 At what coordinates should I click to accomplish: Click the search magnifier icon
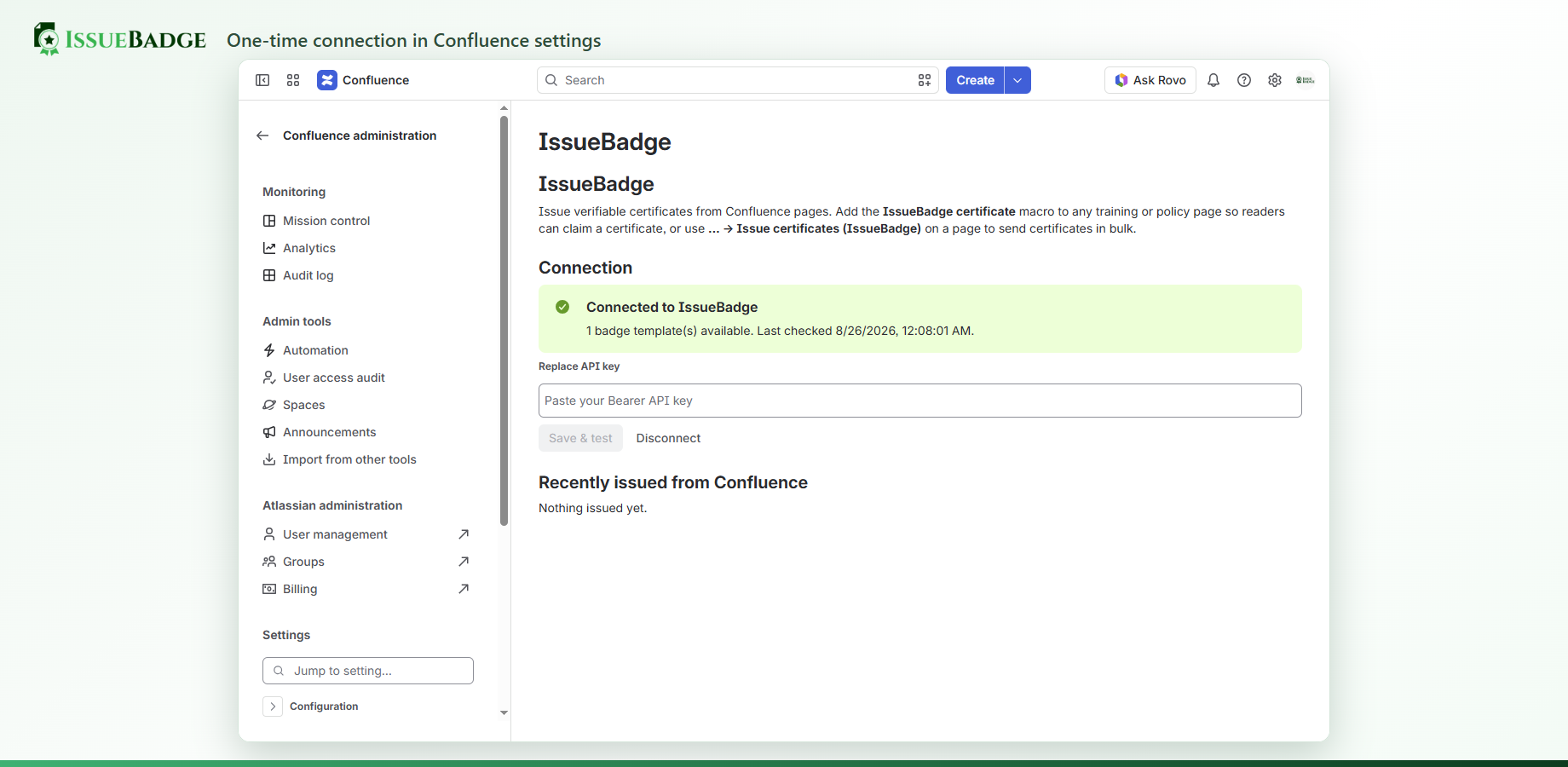[x=551, y=80]
